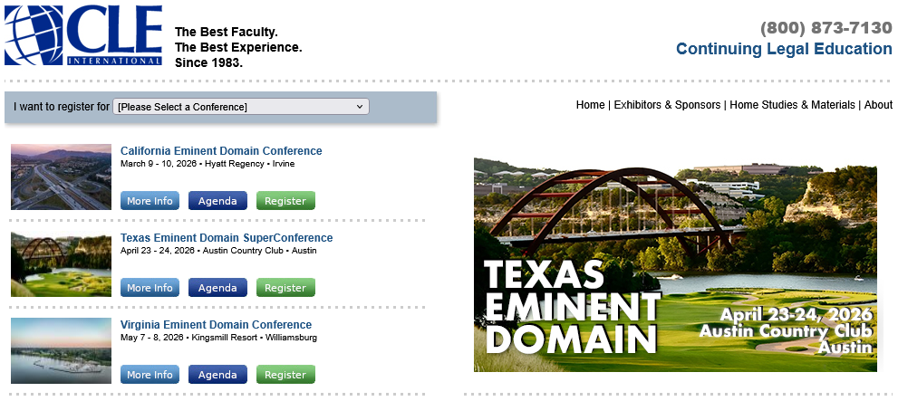
Task: View Agenda for California Eminent Domain Conference
Action: (x=217, y=201)
